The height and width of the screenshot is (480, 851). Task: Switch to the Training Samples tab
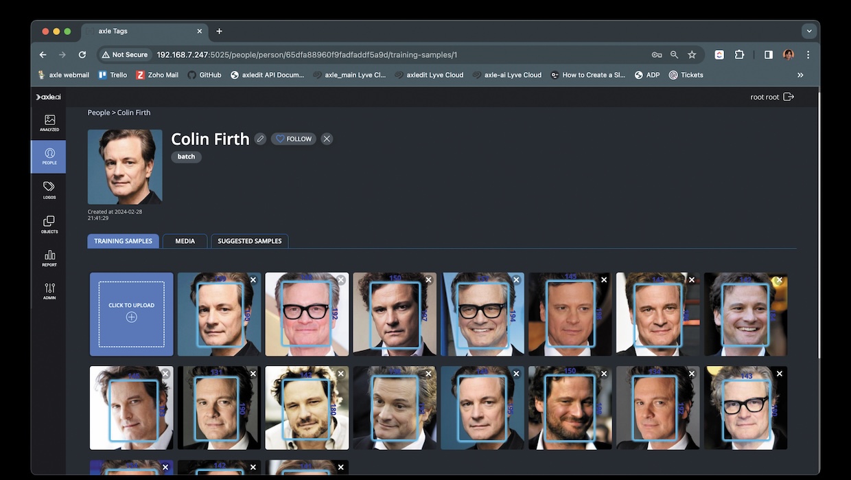click(x=124, y=241)
